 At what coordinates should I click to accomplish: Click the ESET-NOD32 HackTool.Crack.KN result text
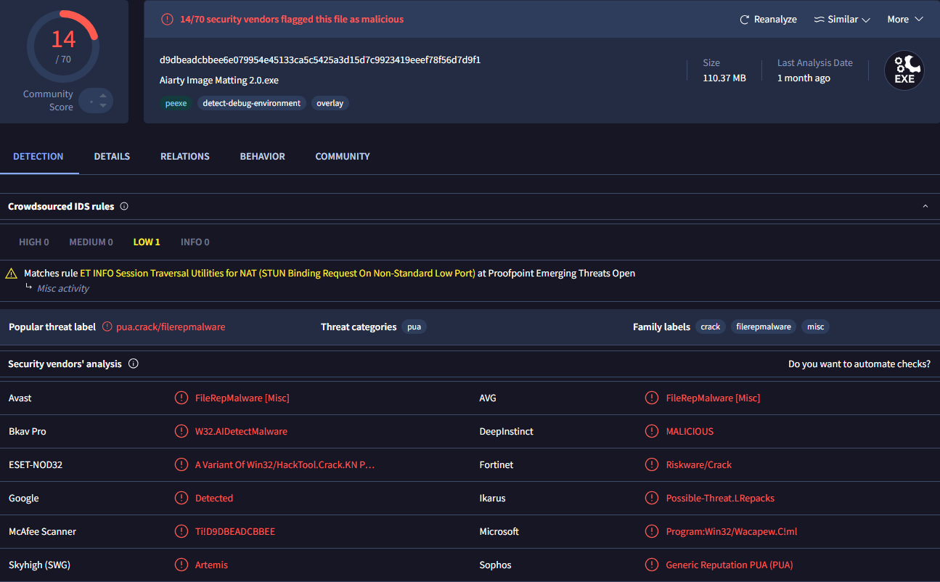(x=285, y=464)
